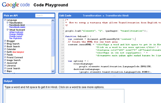Click the API list scrollbar thumb
The height and width of the screenshot is (103, 161).
pos(53,39)
